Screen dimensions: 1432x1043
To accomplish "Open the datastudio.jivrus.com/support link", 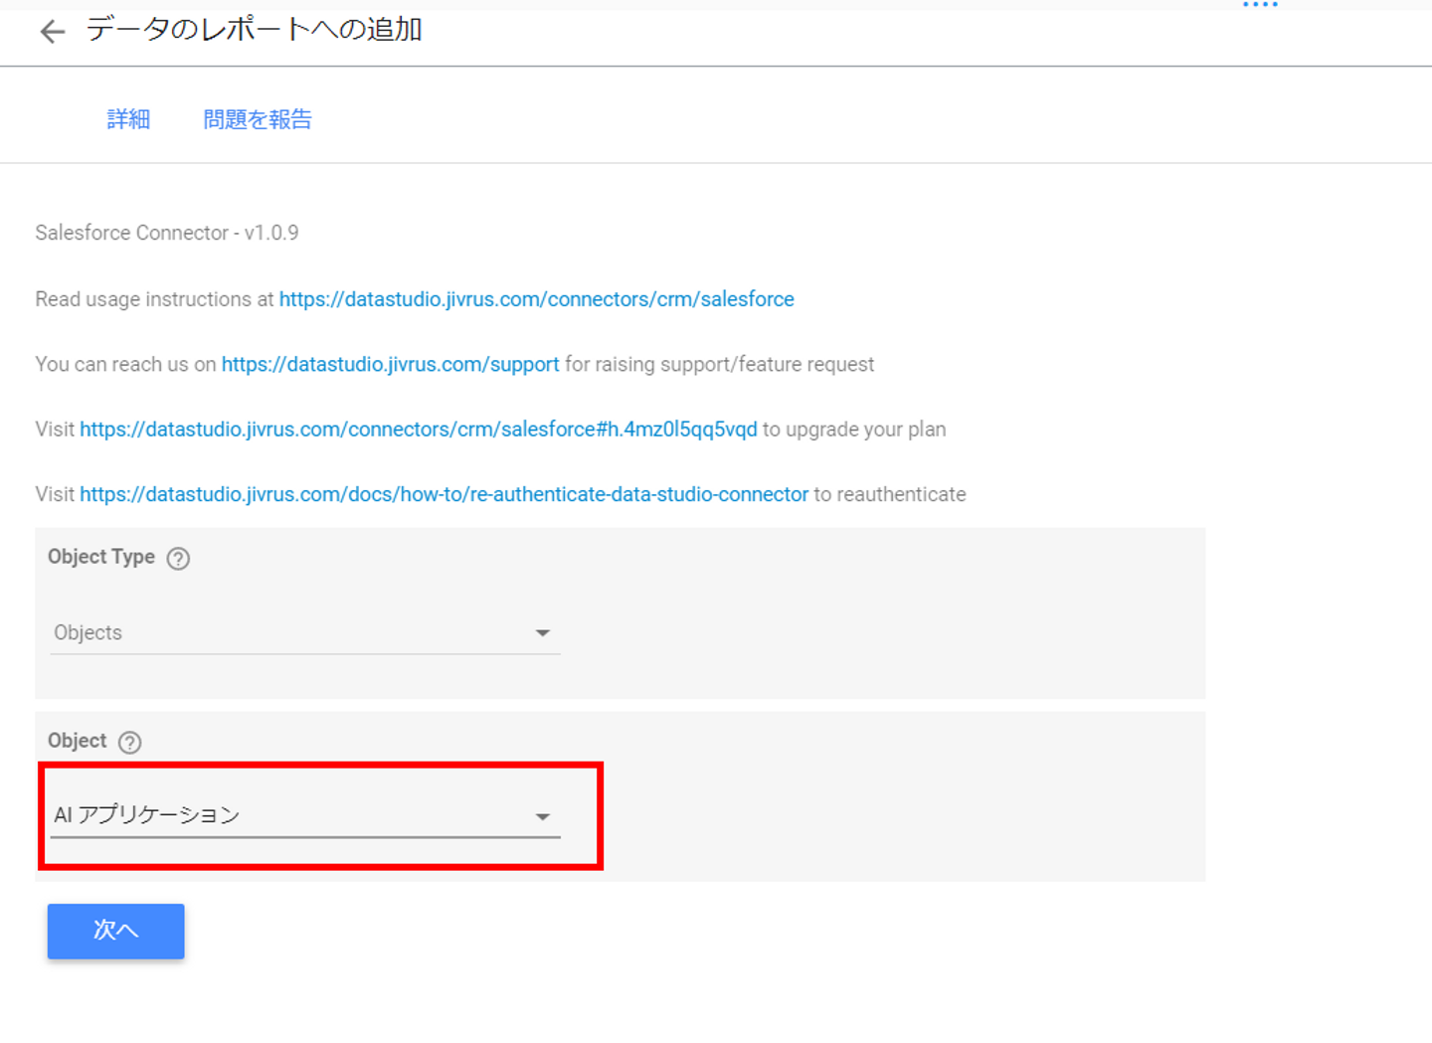I will (x=390, y=365).
